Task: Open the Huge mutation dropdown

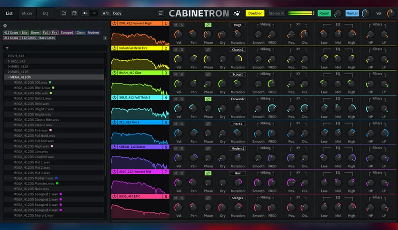Action: coord(238,25)
